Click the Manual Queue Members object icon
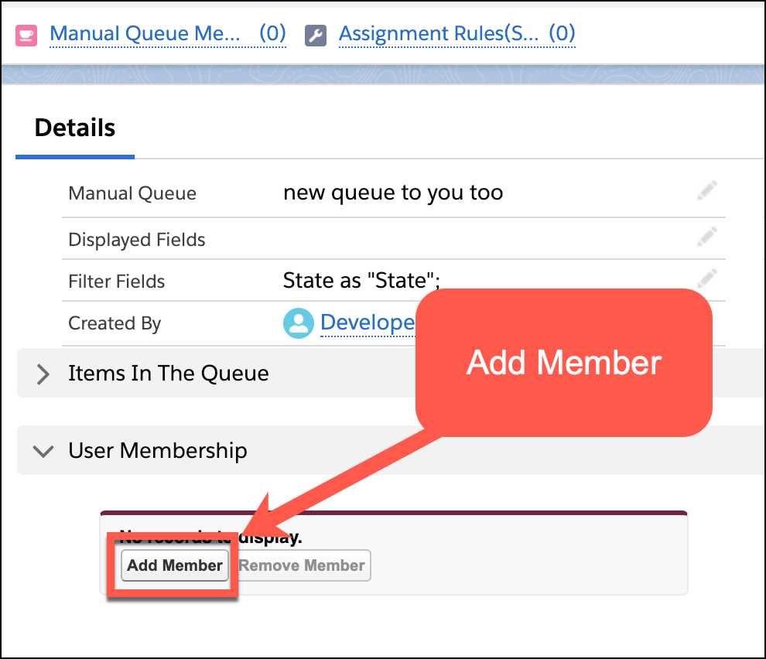 (x=26, y=34)
